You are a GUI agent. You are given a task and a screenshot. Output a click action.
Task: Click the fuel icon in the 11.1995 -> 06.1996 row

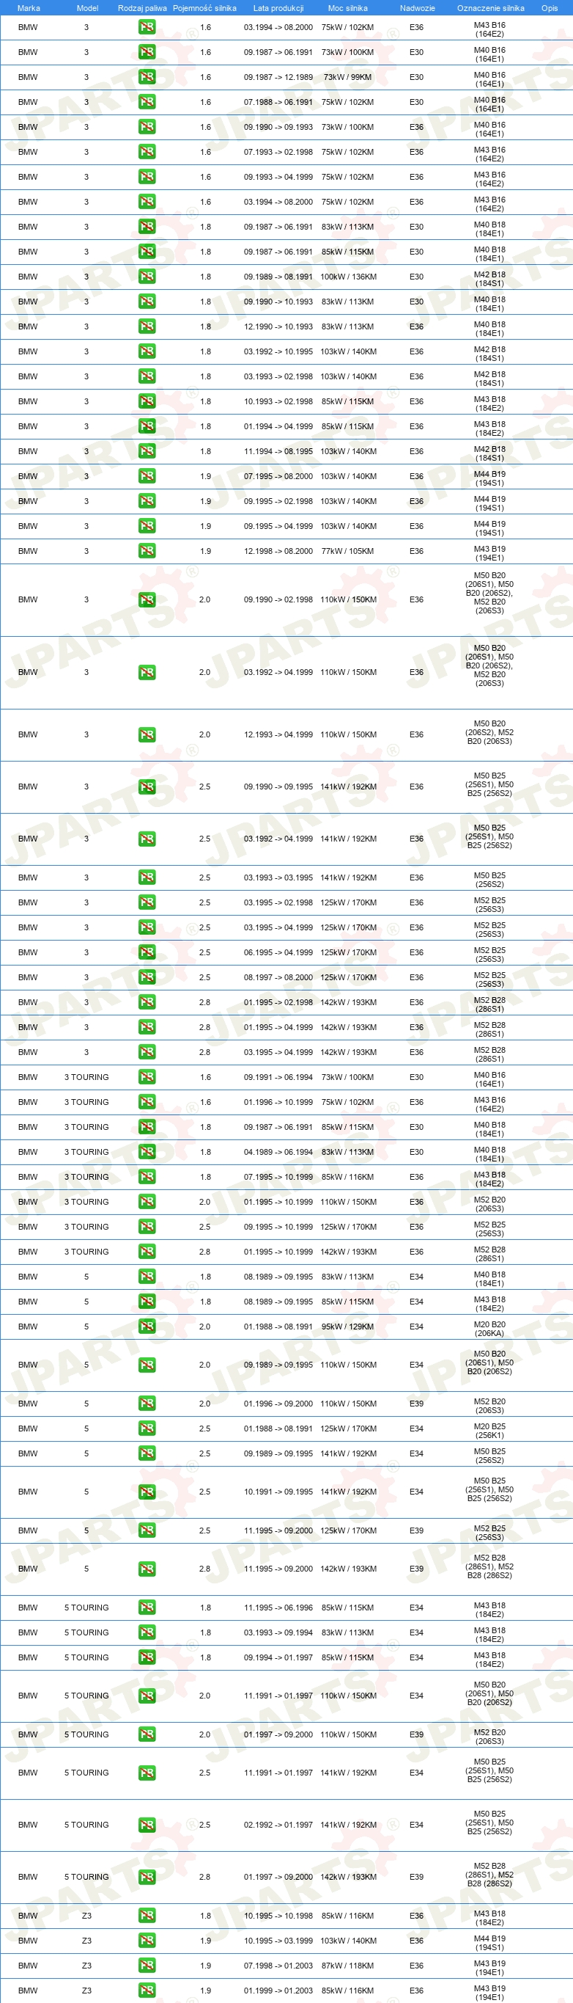point(147,1608)
